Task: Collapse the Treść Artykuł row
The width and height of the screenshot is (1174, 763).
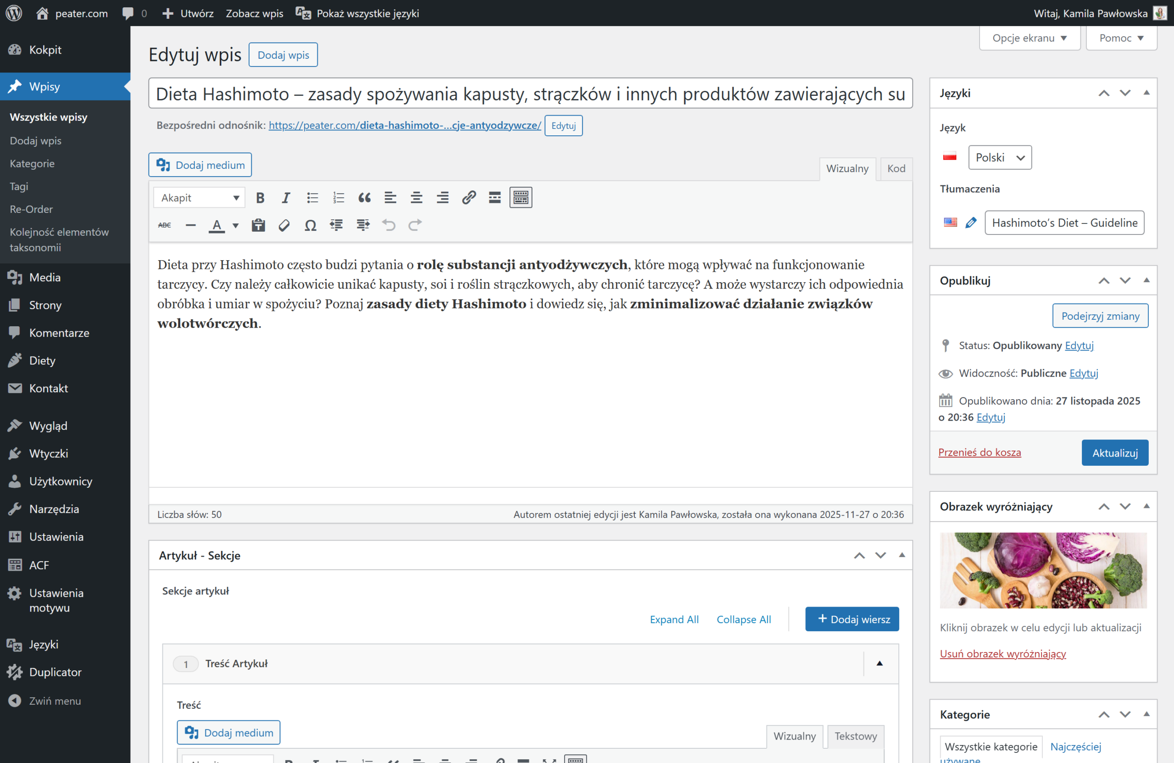Action: [879, 663]
